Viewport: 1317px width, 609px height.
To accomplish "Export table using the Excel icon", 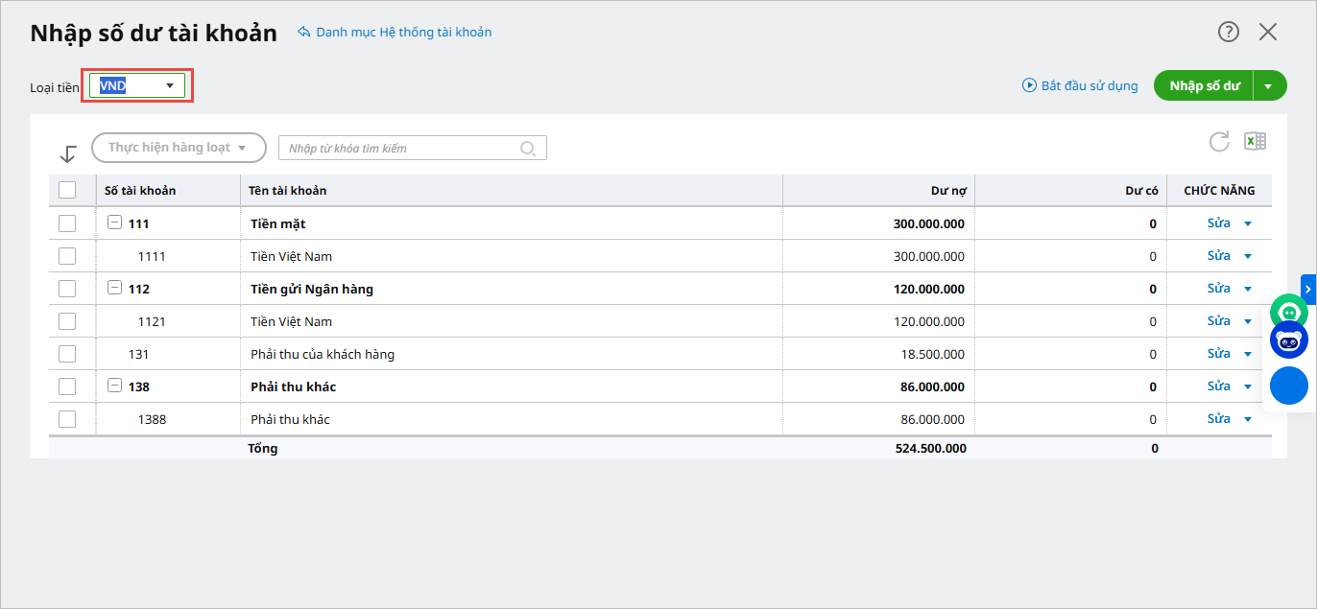I will click(1255, 142).
